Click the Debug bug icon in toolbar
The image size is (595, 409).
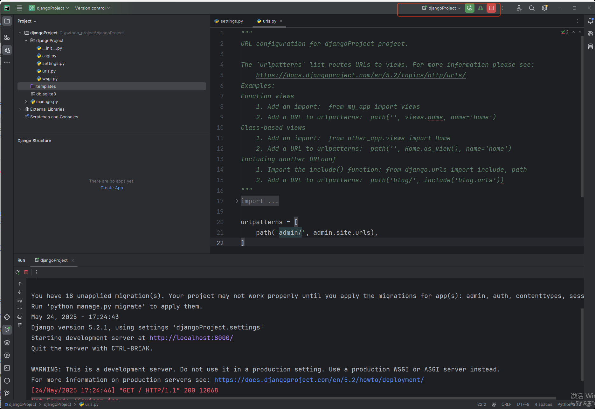[x=481, y=8]
